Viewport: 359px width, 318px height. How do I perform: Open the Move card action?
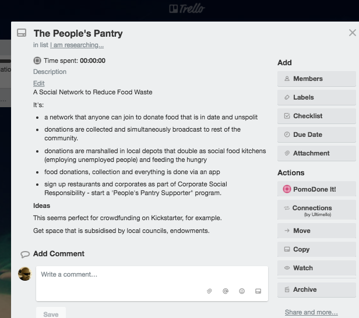[x=316, y=231]
